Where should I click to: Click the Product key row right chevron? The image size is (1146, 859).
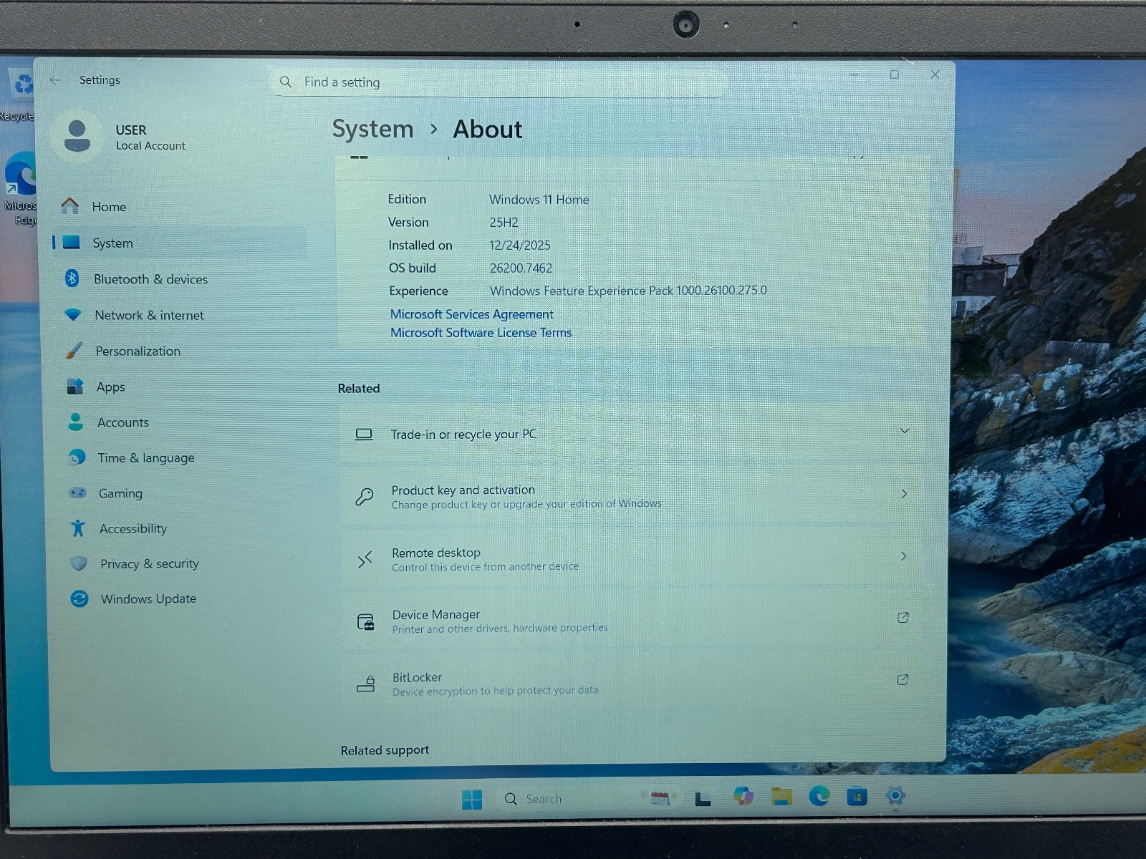[904, 494]
